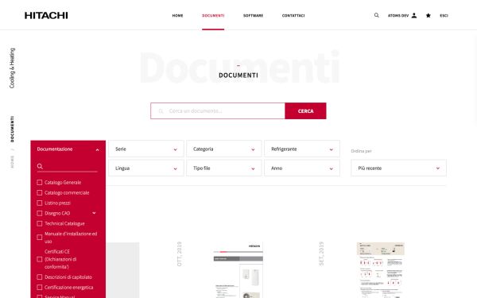Click the search icon in Documentazione panel
Viewport: 477px width, 298px height.
pos(40,166)
